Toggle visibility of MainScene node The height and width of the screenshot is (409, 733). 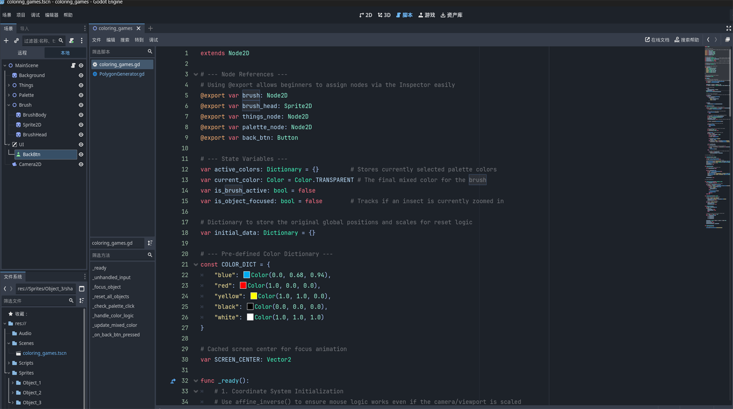click(81, 65)
